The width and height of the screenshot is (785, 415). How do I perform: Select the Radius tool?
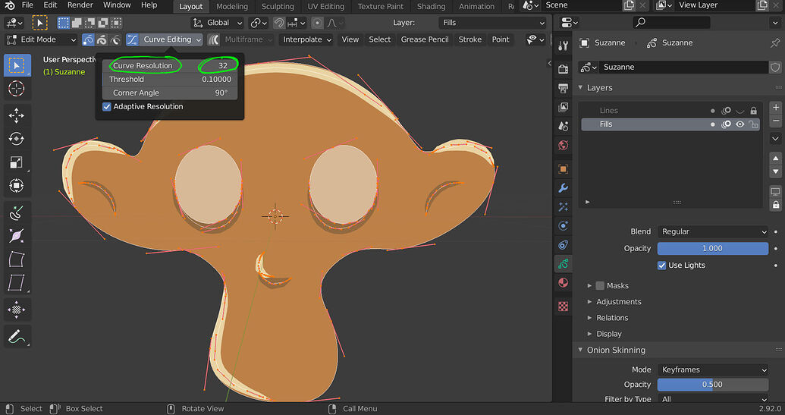(x=17, y=236)
